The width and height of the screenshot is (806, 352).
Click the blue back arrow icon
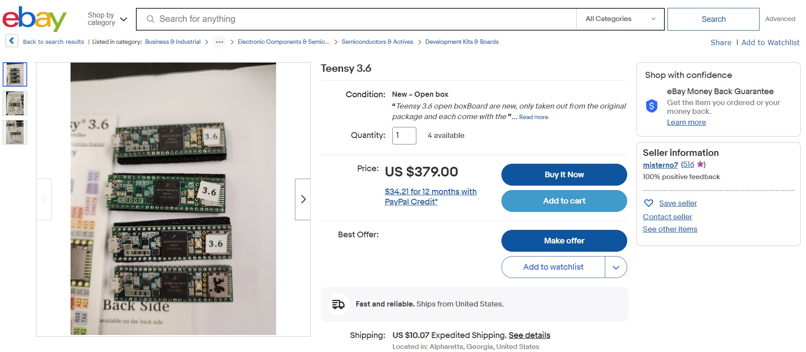12,41
